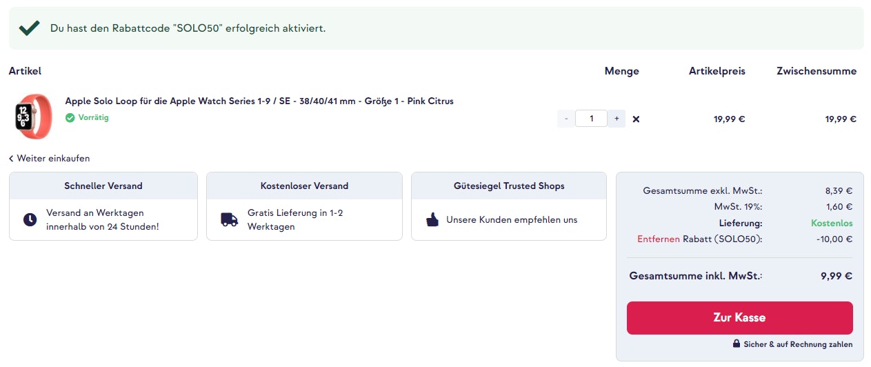
Task: Click the green Vorrätig availability icon
Action: click(x=70, y=118)
